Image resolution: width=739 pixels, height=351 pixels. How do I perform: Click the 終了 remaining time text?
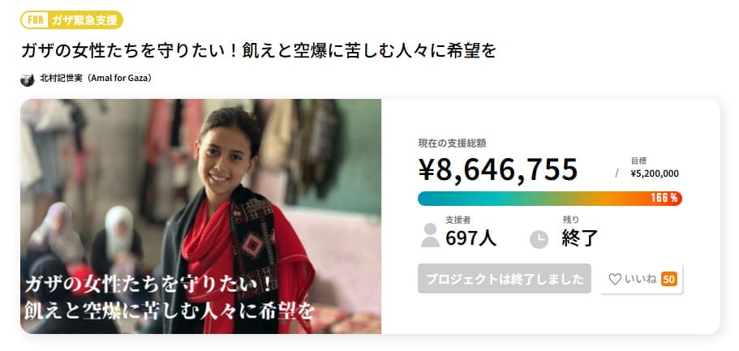pyautogui.click(x=579, y=238)
